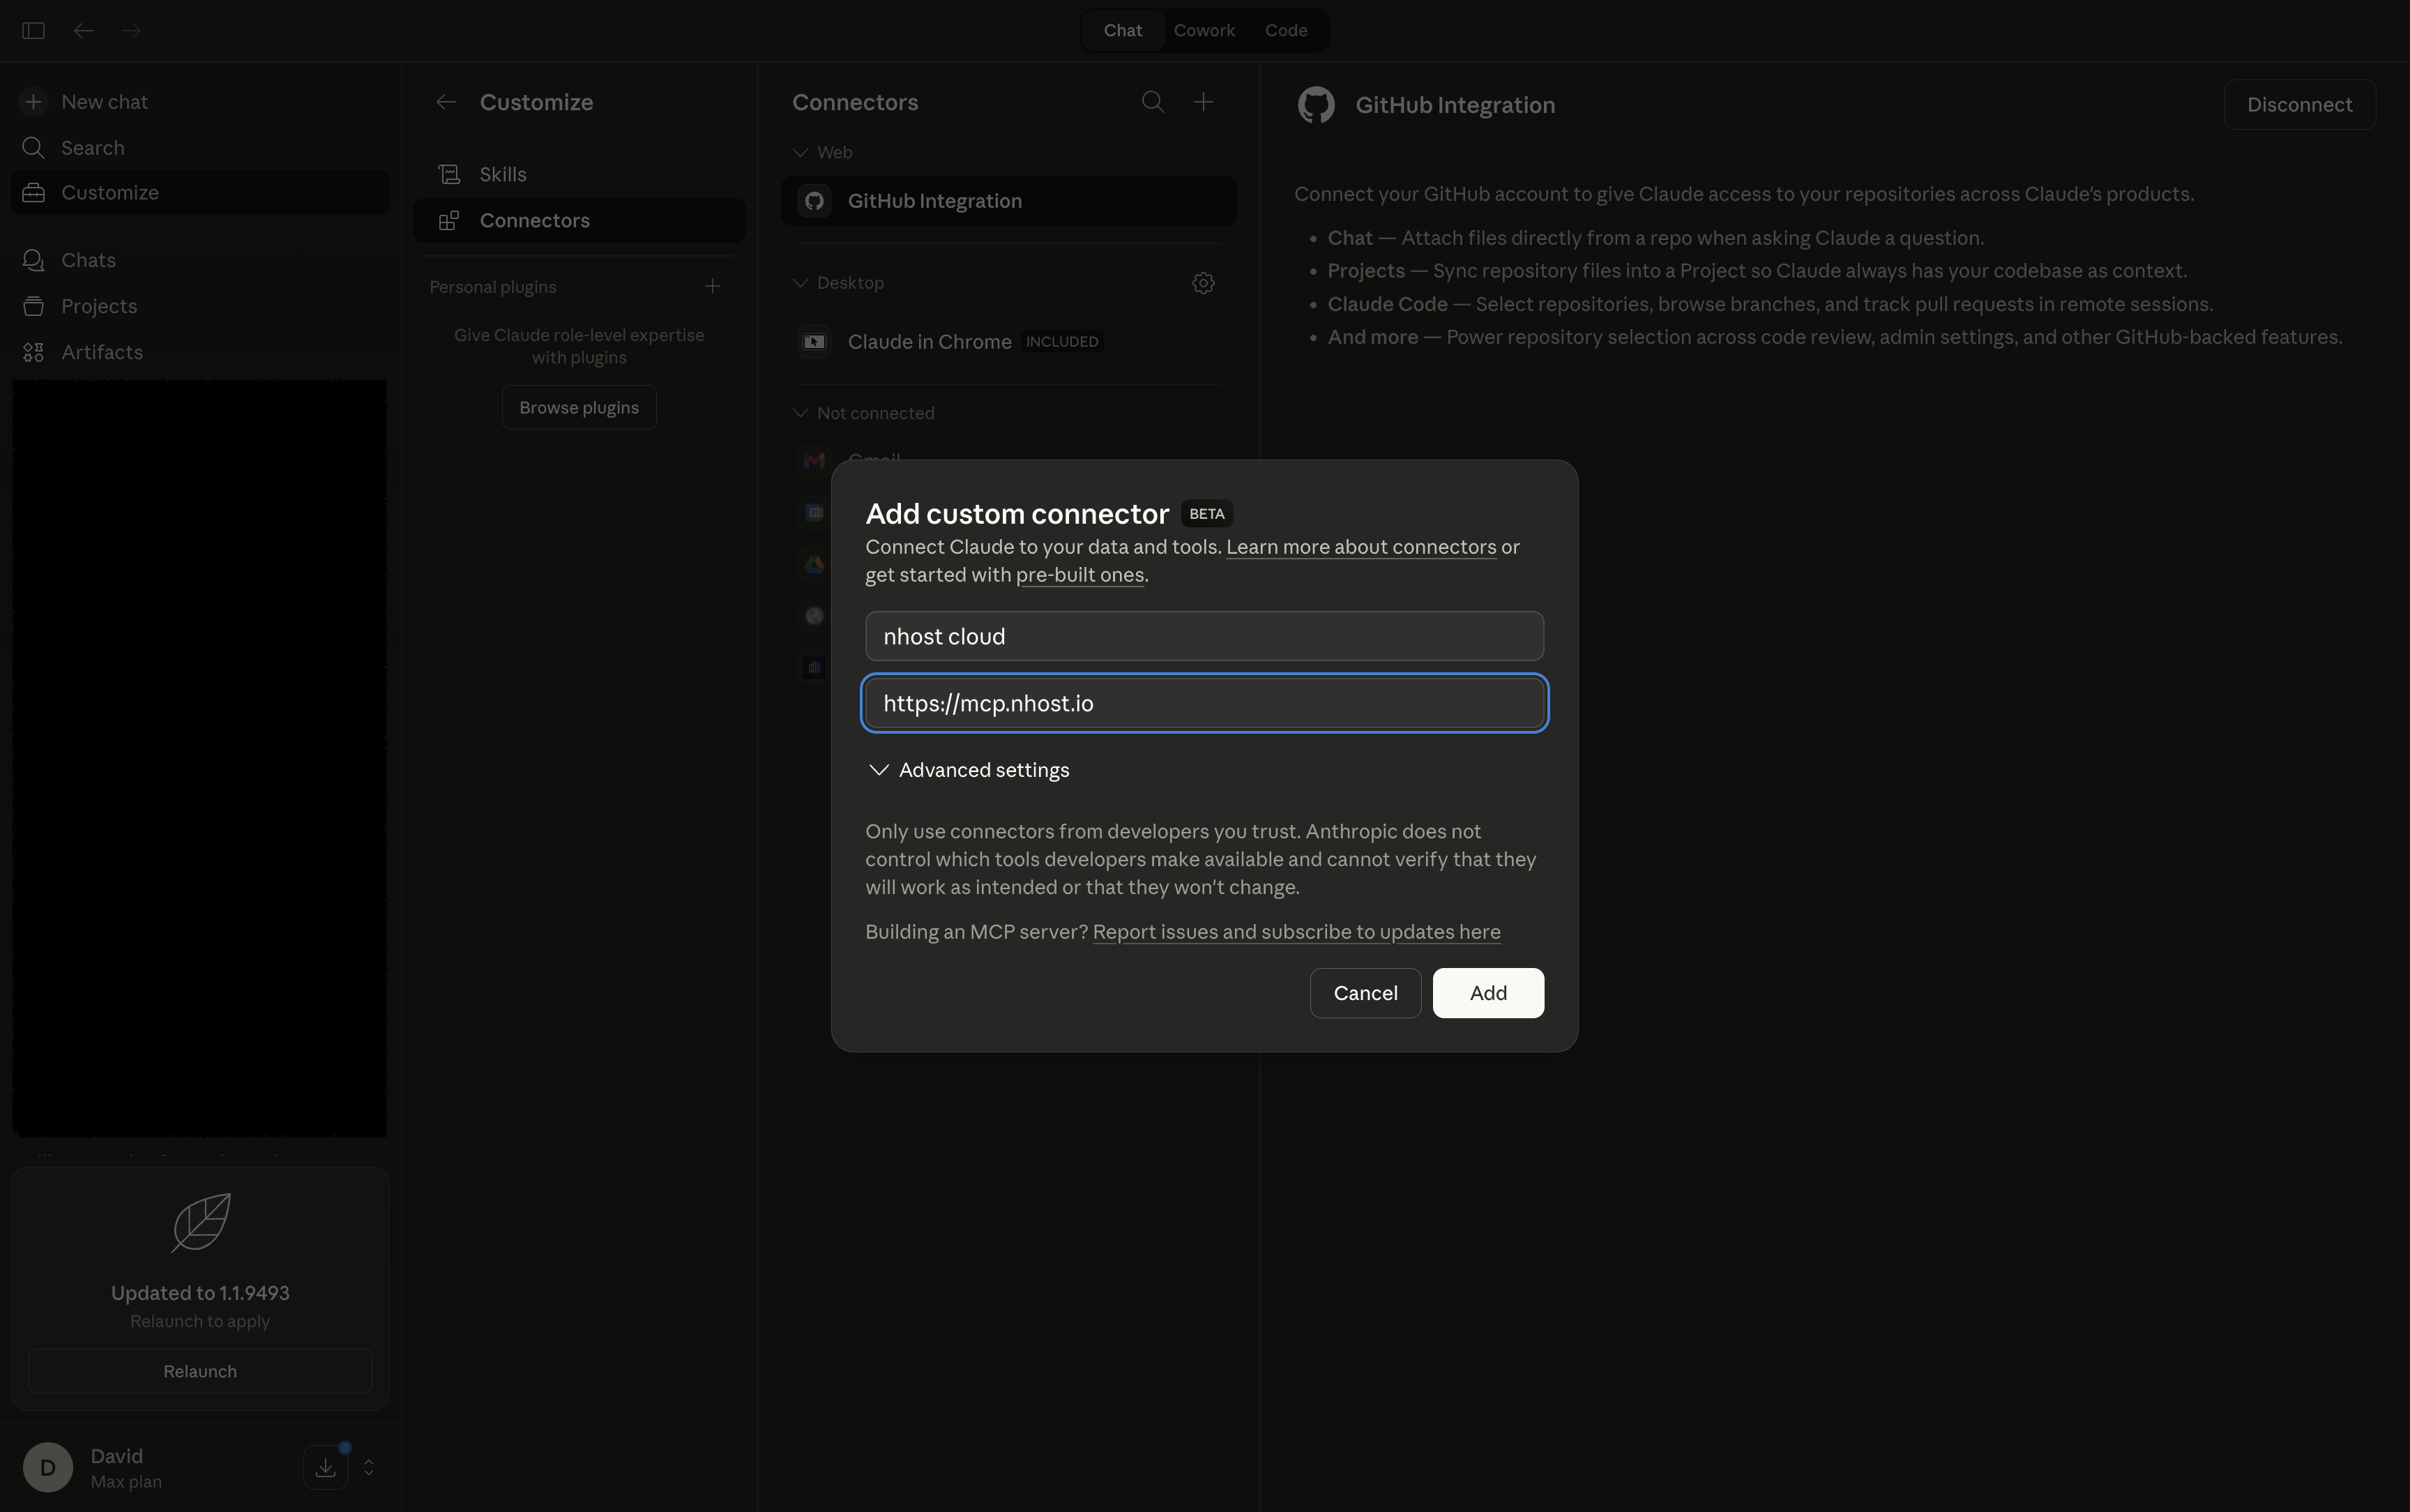Click the Gmail connector icon
Viewport: 2410px width, 1512px height.
tap(814, 461)
